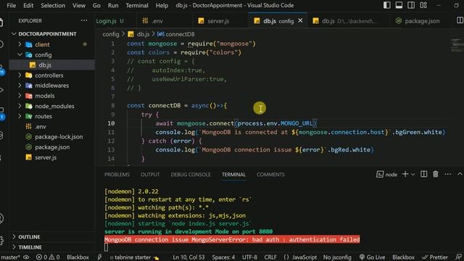The width and height of the screenshot is (464, 261).
Task: Select db.js file in explorer tree
Action: click(45, 65)
